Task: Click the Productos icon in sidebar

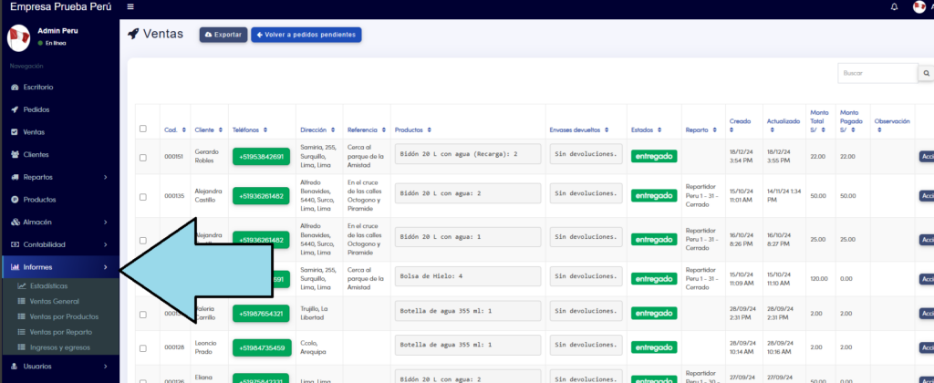Action: pos(15,200)
